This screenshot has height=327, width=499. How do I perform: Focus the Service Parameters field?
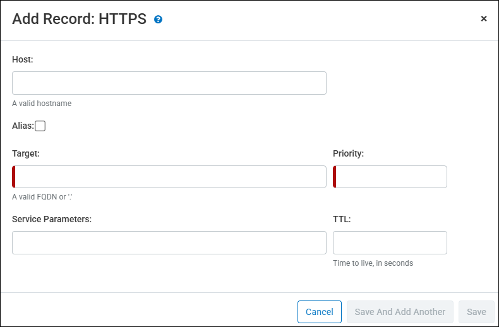pyautogui.click(x=169, y=242)
